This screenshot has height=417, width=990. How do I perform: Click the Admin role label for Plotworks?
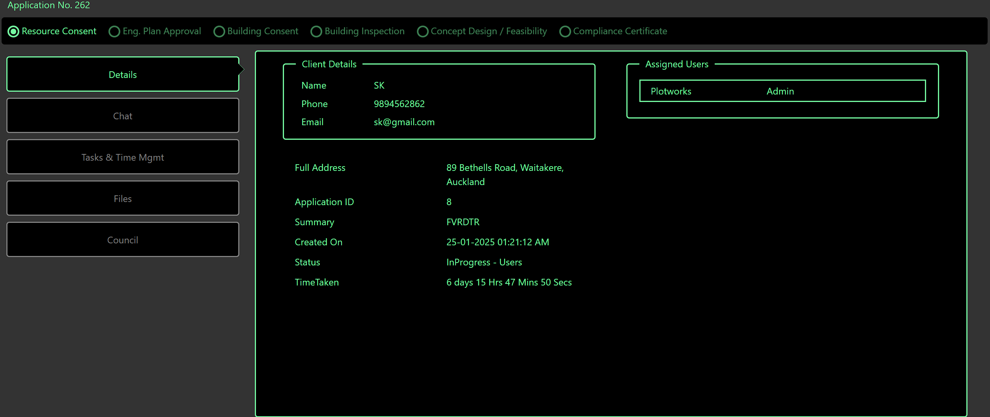(x=780, y=91)
